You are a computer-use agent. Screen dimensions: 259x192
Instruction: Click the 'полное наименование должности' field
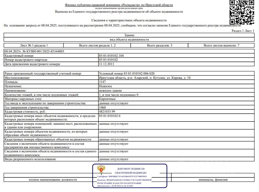click(x=53, y=180)
